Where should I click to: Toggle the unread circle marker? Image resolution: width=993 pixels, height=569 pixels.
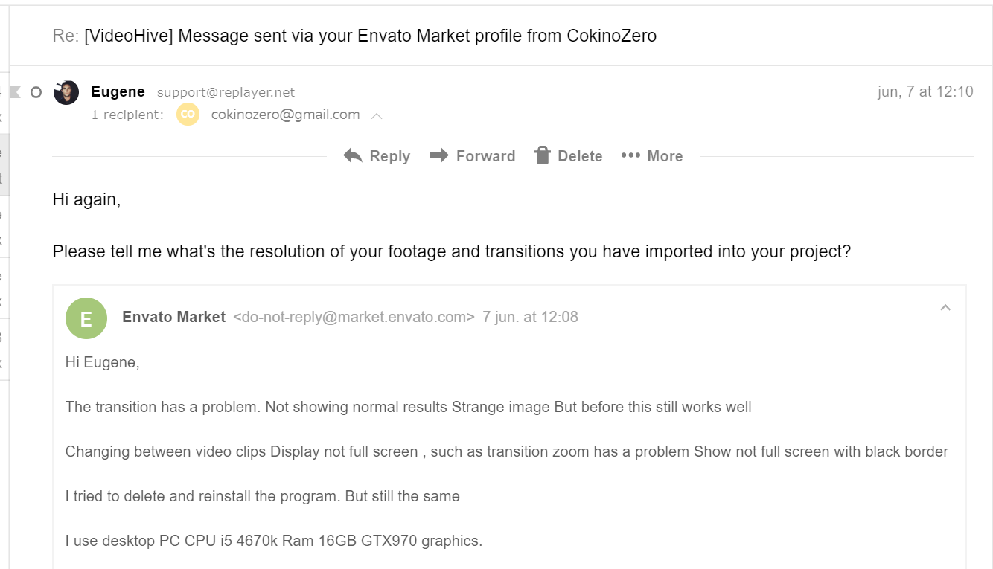(36, 92)
